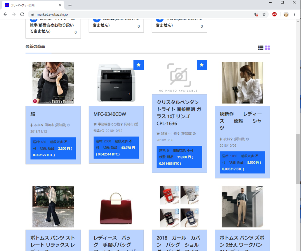Open the MFC-9340CDW product title

tap(110, 114)
